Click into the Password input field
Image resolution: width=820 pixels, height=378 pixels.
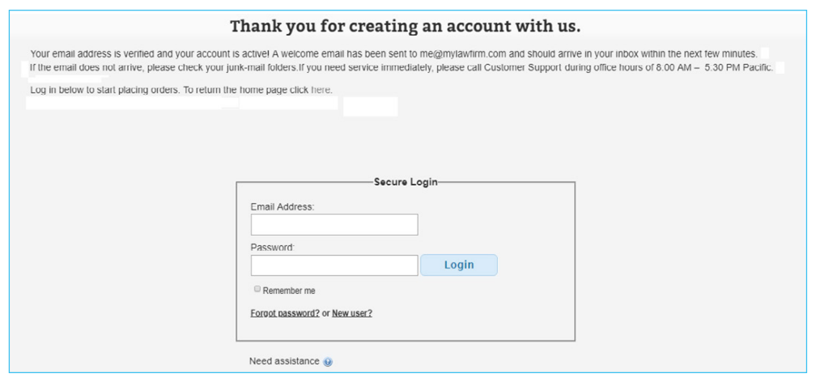334,265
